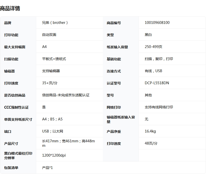206x174 pixels.
Task: Select the 250-499页 paper capacity value
Action: [153, 47]
